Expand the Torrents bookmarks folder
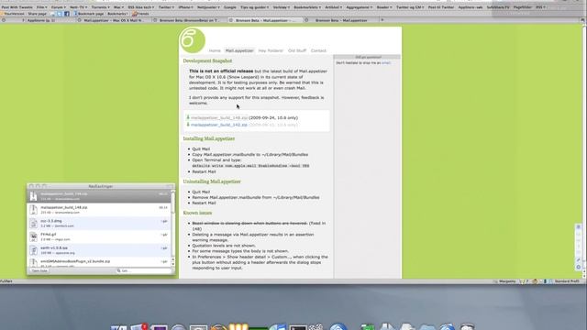 pos(100,7)
